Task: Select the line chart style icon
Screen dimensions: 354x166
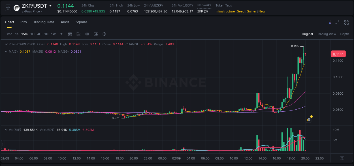Action: [78, 34]
